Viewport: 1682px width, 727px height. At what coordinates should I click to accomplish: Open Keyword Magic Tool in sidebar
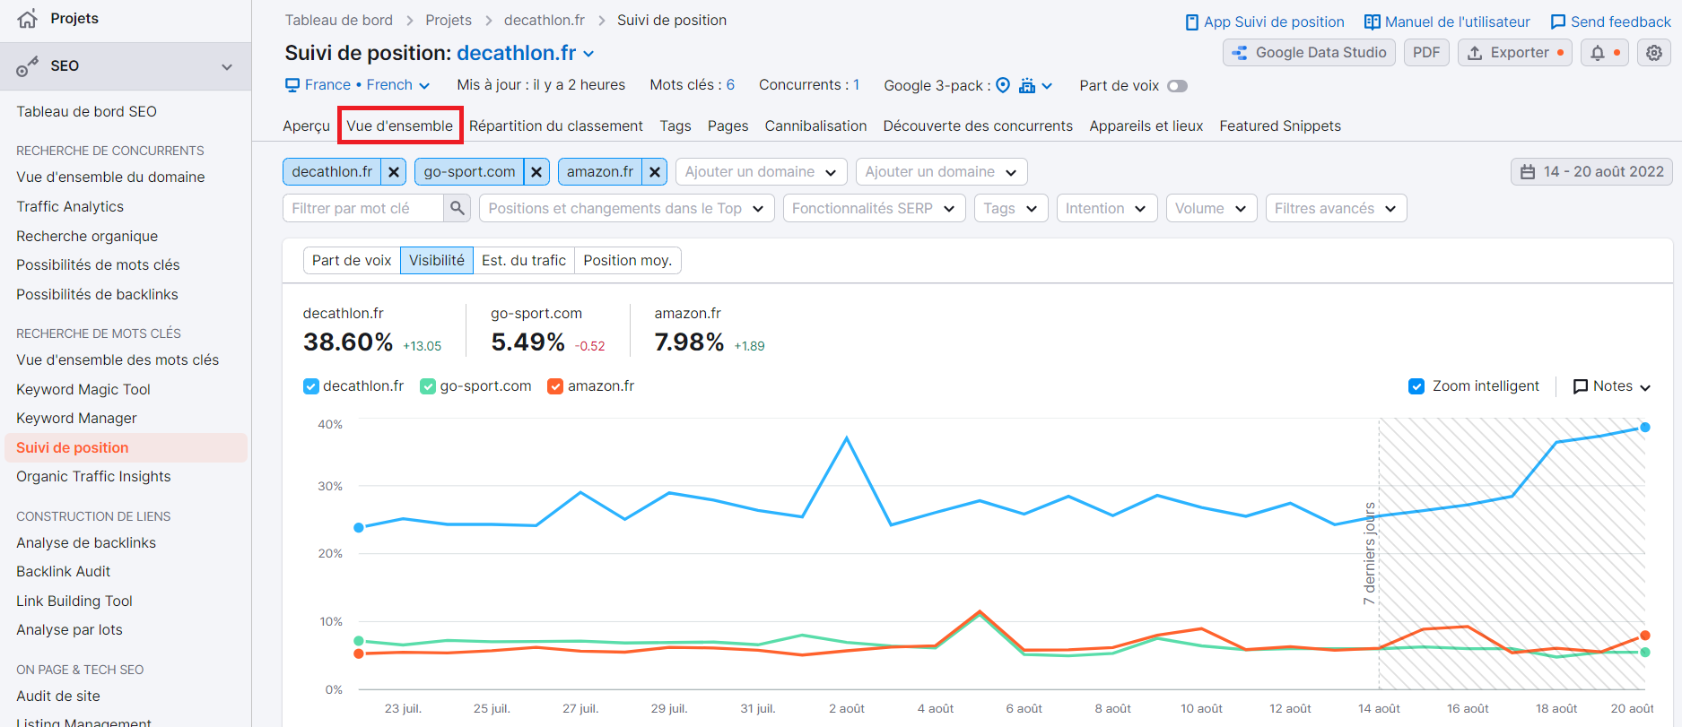point(83,389)
